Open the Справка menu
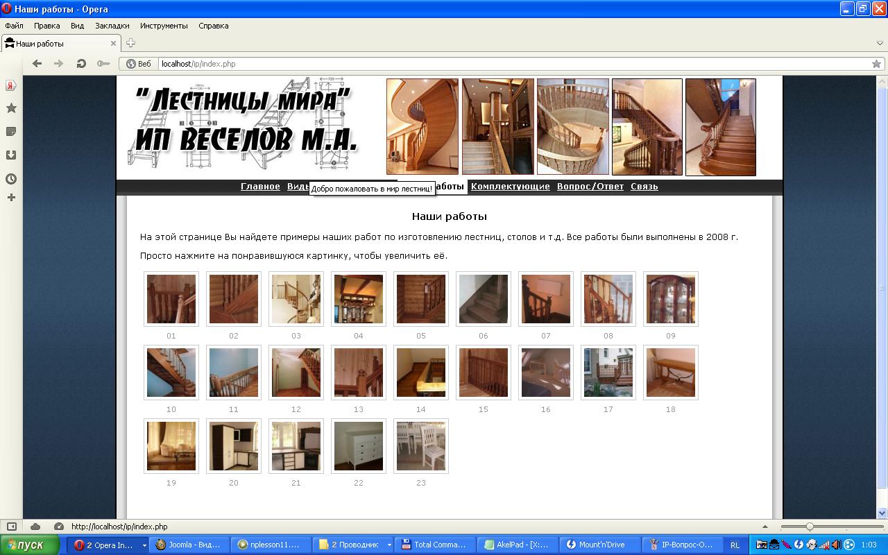Viewport: 888px width, 555px height. pyautogui.click(x=214, y=26)
